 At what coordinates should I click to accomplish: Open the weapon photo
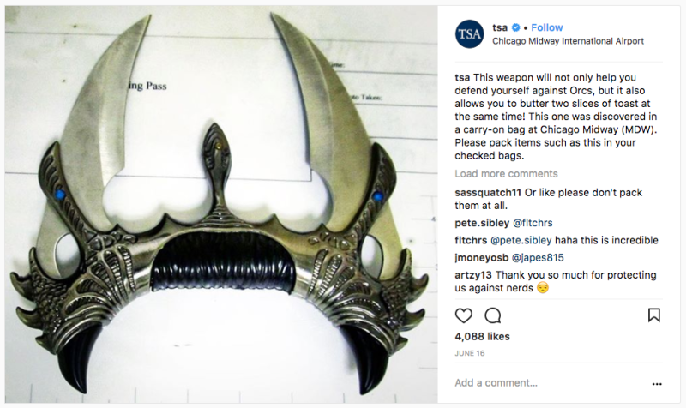221,204
